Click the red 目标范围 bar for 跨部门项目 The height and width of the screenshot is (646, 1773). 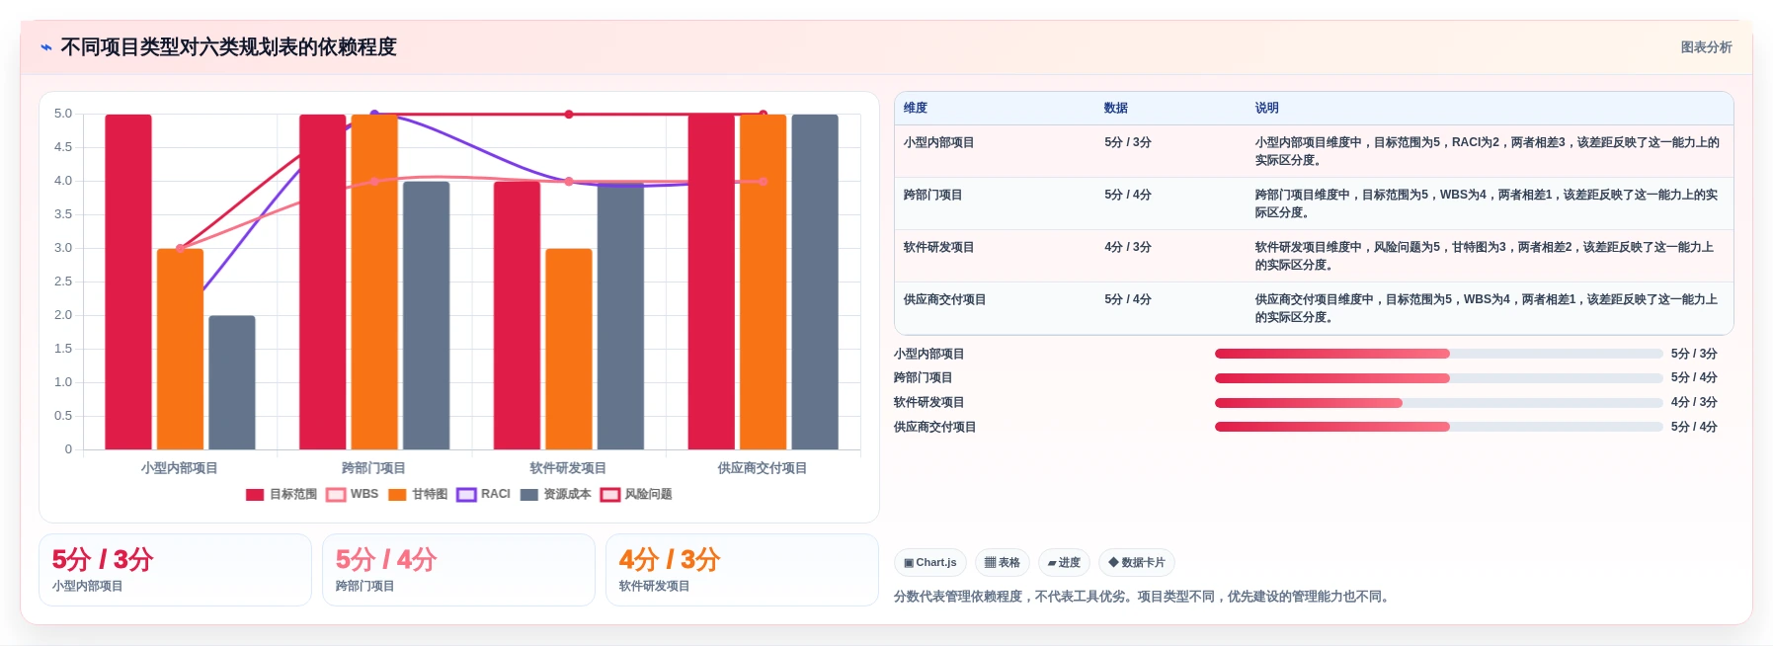pyautogui.click(x=323, y=282)
